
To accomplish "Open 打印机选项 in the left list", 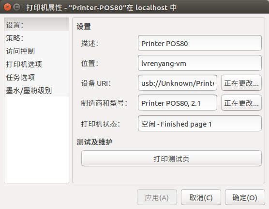I will pos(37,64).
